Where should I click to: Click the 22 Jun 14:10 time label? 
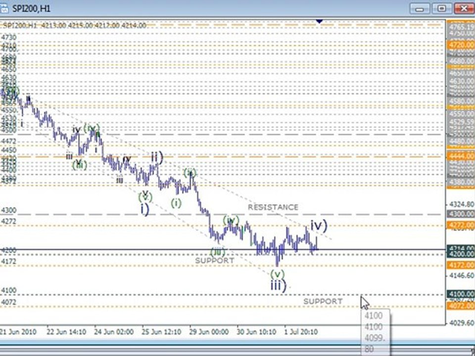[66, 332]
